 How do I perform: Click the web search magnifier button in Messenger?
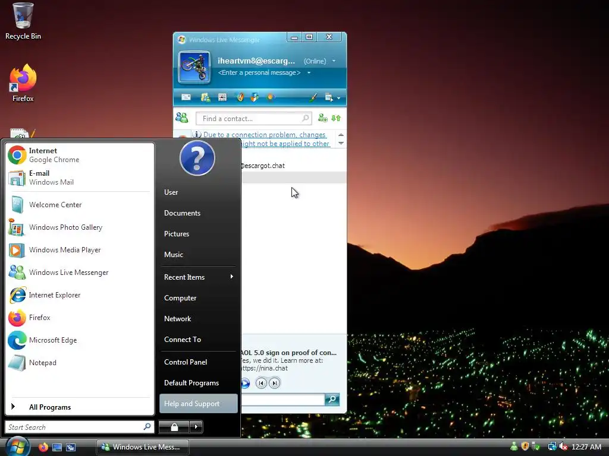[x=332, y=399]
